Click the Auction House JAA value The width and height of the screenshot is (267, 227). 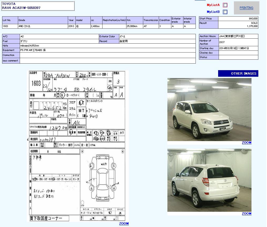pyautogui.click(x=238, y=36)
